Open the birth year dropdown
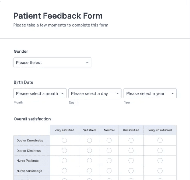The height and width of the screenshot is (180, 190). click(x=150, y=93)
